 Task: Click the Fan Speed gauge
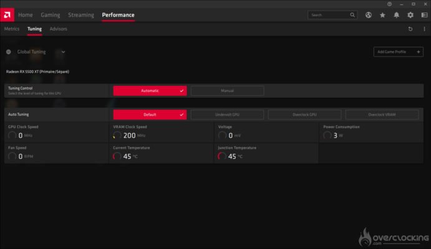click(12, 156)
